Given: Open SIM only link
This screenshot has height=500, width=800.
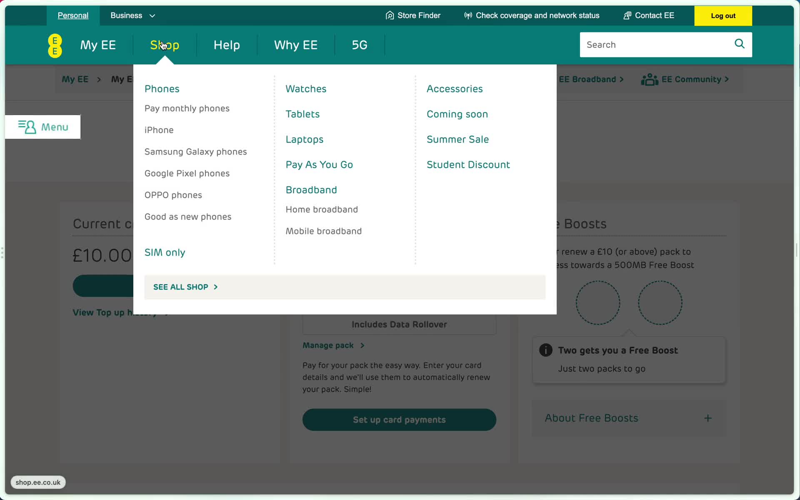Looking at the screenshot, I should pos(165,252).
